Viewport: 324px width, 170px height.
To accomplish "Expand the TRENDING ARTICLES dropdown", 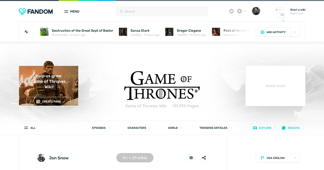I will 216,128.
